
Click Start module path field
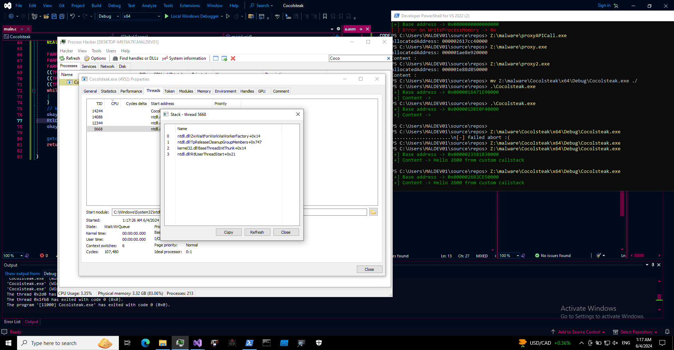tap(240, 212)
